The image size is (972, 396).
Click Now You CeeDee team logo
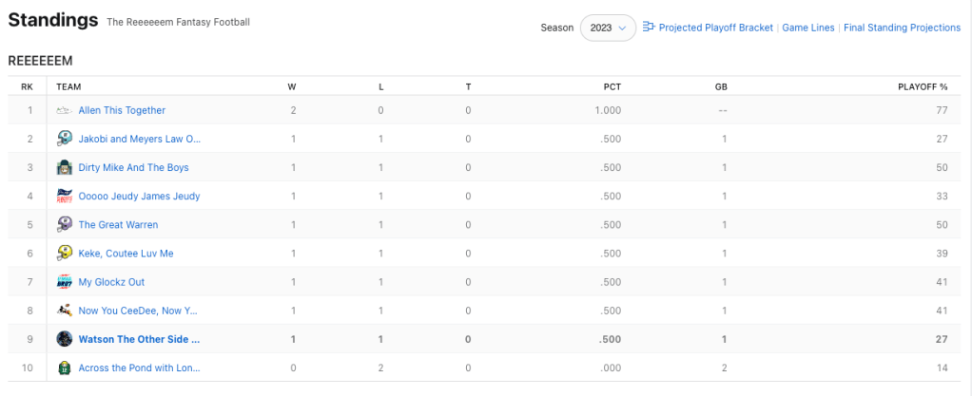(x=65, y=311)
